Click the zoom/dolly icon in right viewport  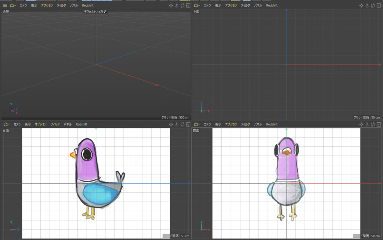click(177, 124)
